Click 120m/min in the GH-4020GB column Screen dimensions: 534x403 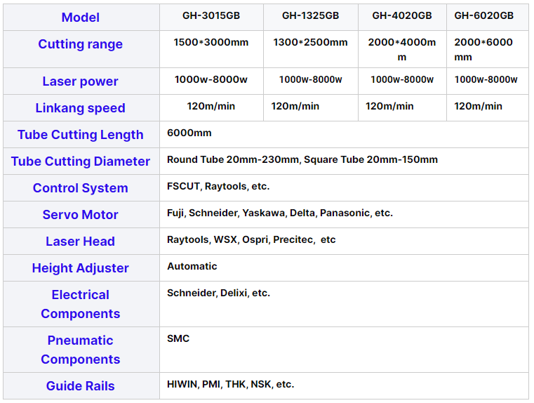(x=389, y=106)
